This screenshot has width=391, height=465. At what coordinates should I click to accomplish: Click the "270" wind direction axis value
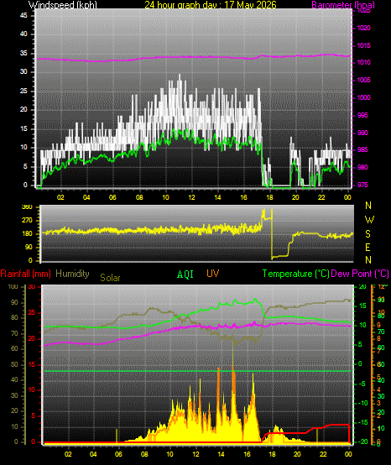pyautogui.click(x=27, y=221)
